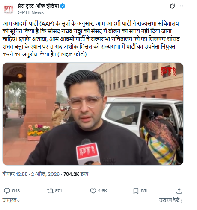Open the PTI profile avatar

coord(9,9)
